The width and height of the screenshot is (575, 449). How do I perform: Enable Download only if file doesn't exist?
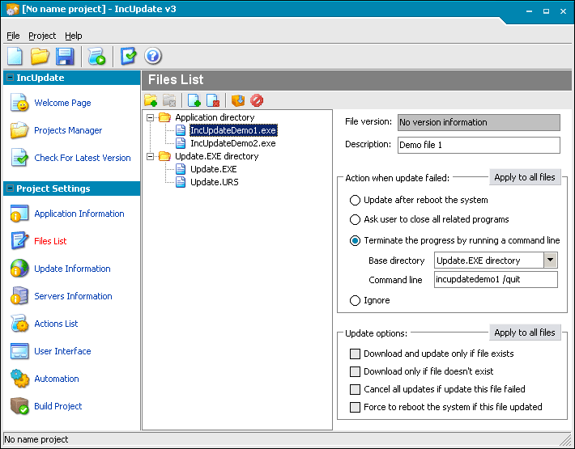tap(355, 371)
